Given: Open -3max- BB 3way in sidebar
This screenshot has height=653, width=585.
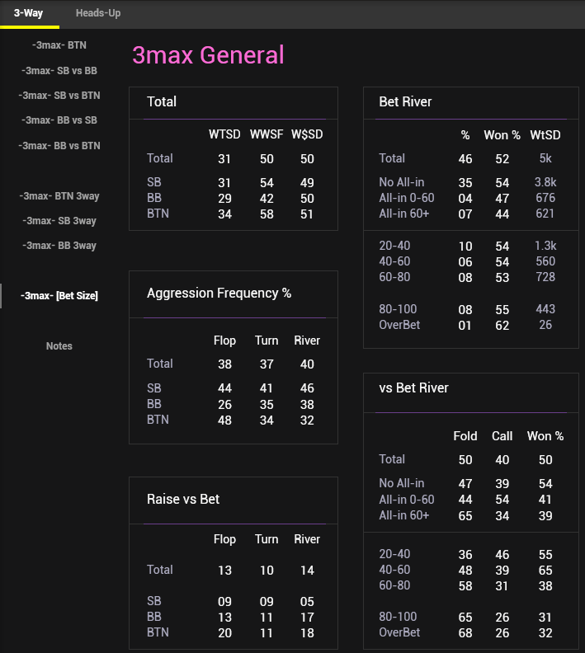Looking at the screenshot, I should tap(59, 246).
